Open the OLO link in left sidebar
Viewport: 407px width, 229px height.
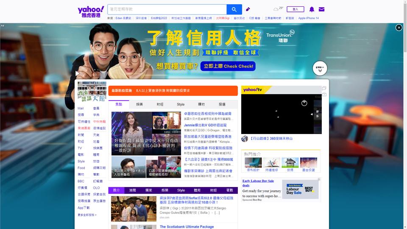[x=97, y=188]
